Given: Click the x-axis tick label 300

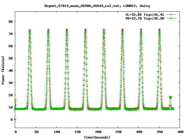Looking at the screenshot, I should tap(139, 132).
